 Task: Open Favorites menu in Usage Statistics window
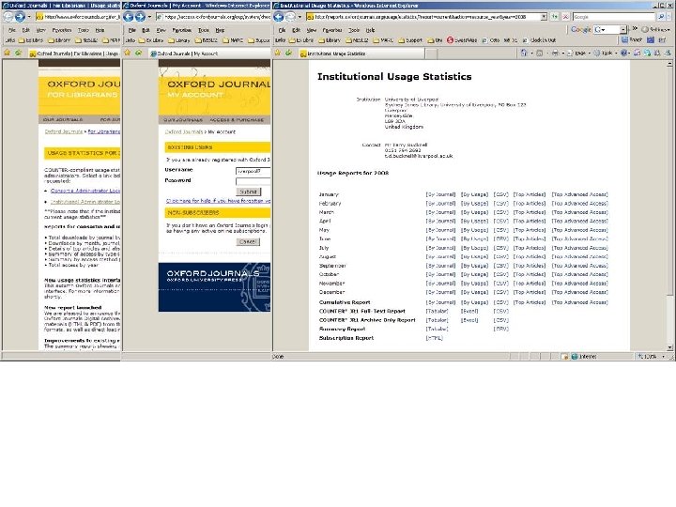pos(332,30)
